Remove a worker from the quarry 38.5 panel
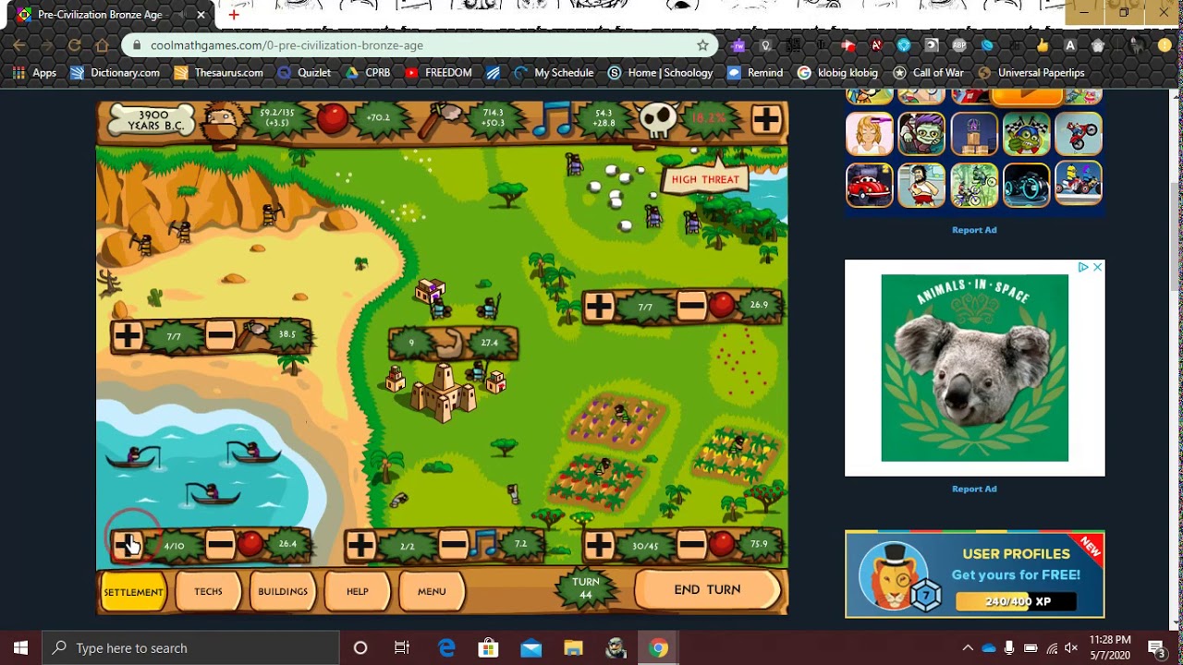This screenshot has width=1183, height=665. (x=220, y=335)
